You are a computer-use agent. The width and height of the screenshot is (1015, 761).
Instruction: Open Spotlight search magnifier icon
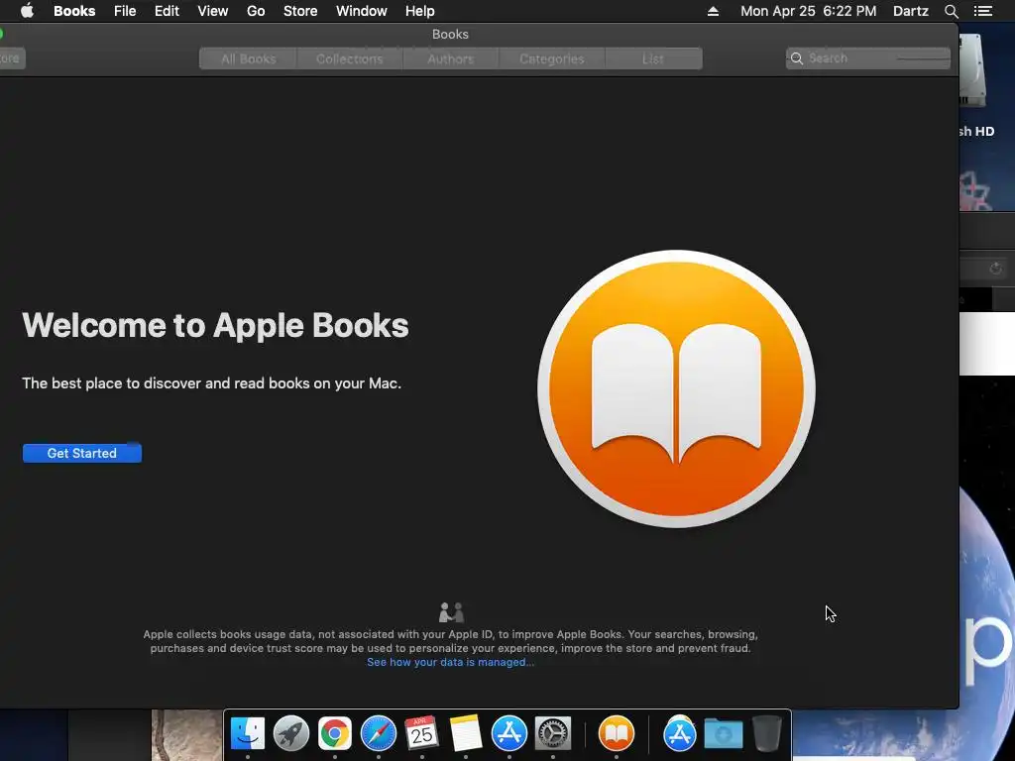pos(951,11)
